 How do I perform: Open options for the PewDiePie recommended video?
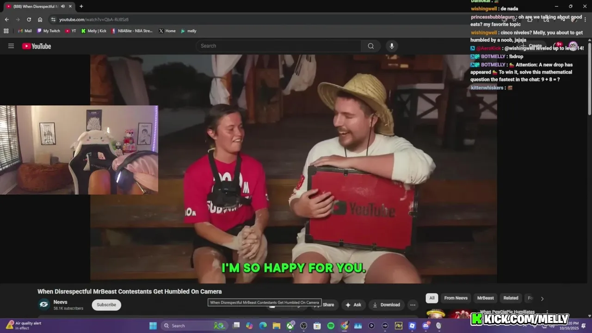click(547, 313)
